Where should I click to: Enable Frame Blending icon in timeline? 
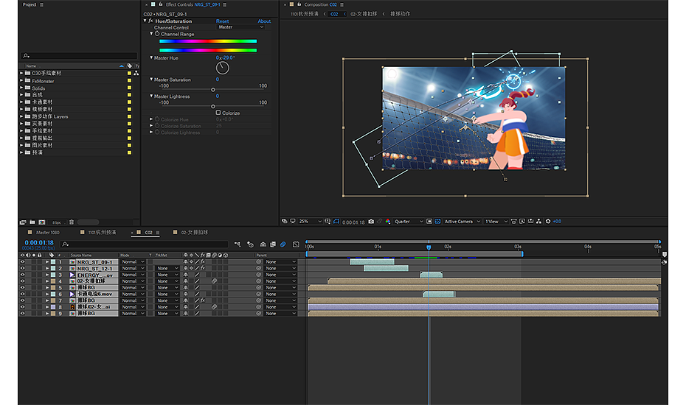coord(273,244)
